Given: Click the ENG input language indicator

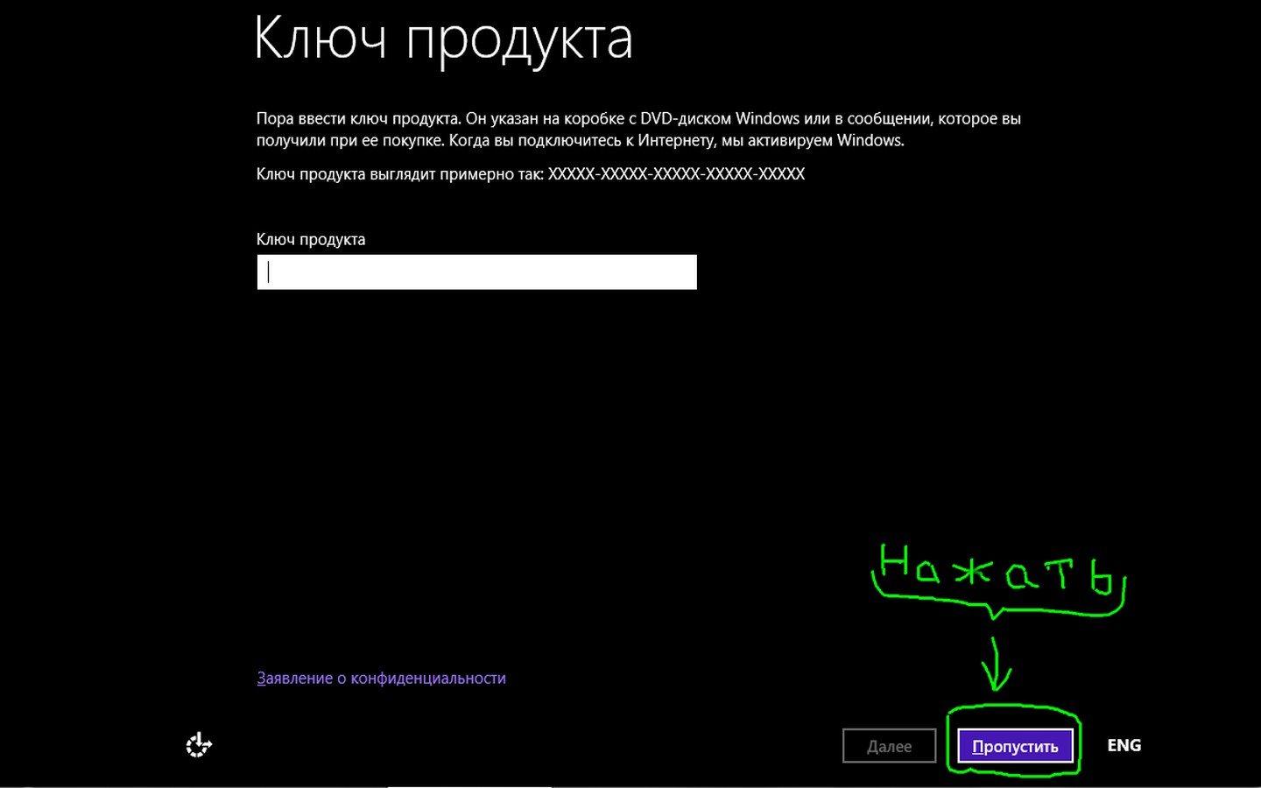Looking at the screenshot, I should (1124, 745).
